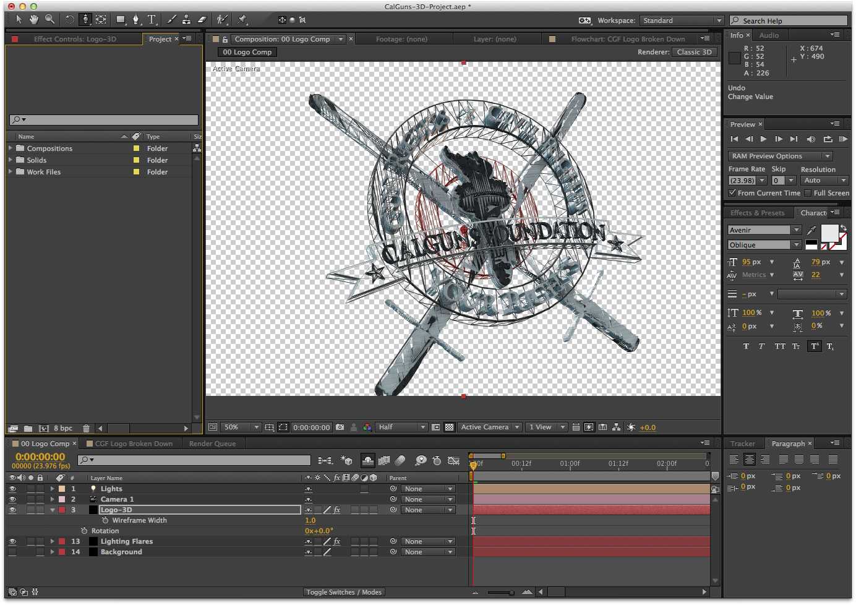Toggle effects fx switch on Logo-3D
The width and height of the screenshot is (856, 605).
coord(337,510)
